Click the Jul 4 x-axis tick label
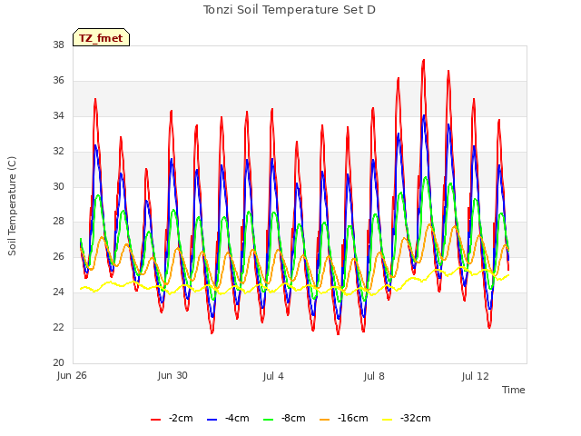The height and width of the screenshot is (436, 581). pyautogui.click(x=273, y=376)
